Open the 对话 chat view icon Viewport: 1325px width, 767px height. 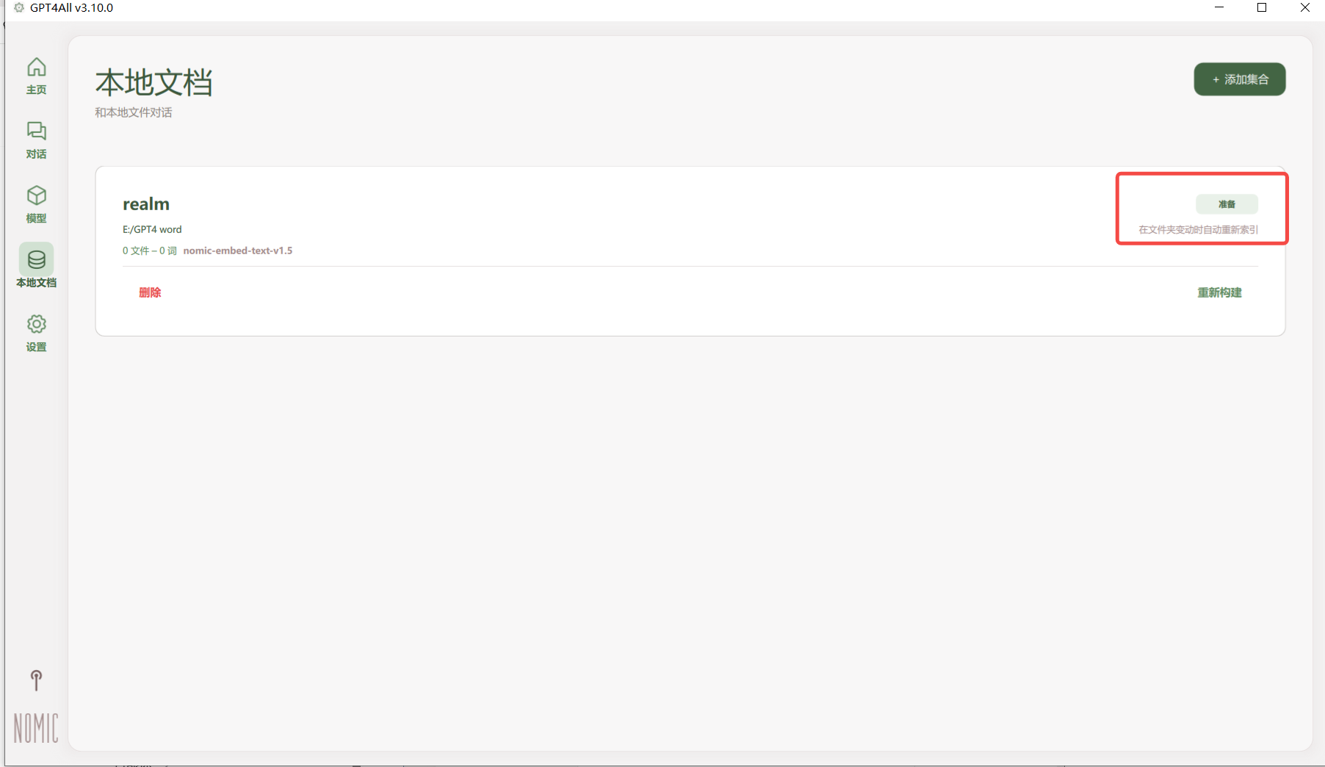coord(37,132)
